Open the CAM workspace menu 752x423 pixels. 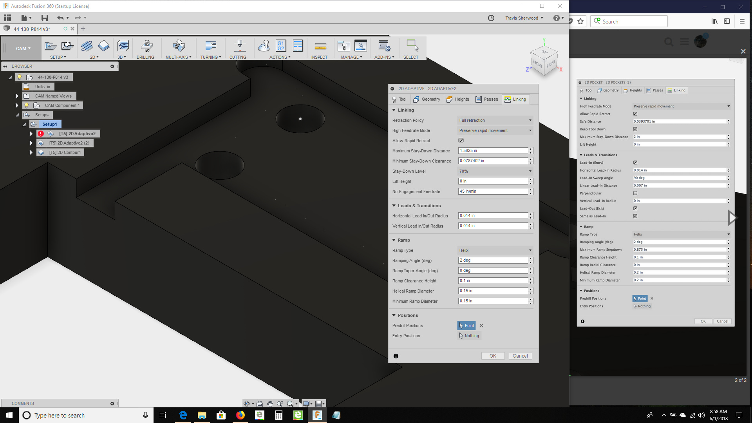click(22, 48)
